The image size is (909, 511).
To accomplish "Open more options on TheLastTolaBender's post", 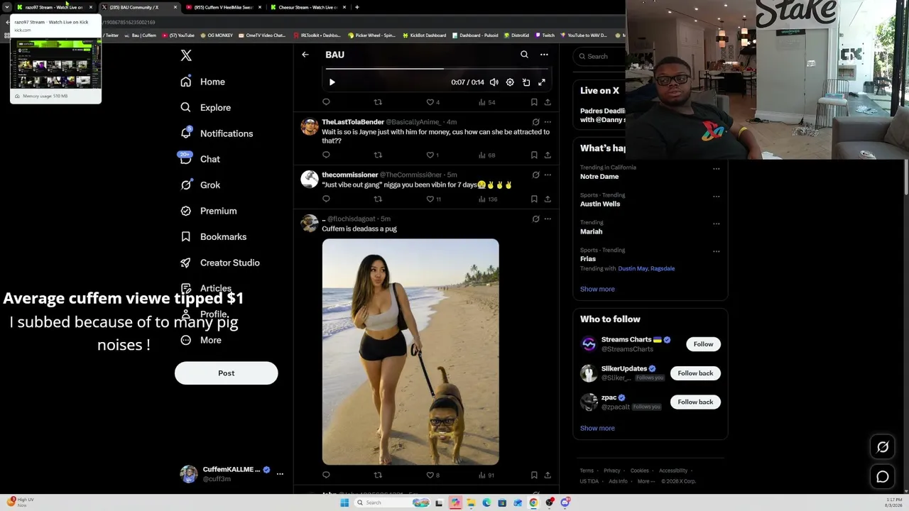I will pos(548,122).
